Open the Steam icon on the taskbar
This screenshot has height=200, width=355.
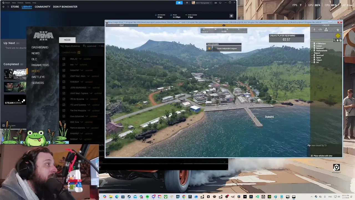(129, 197)
